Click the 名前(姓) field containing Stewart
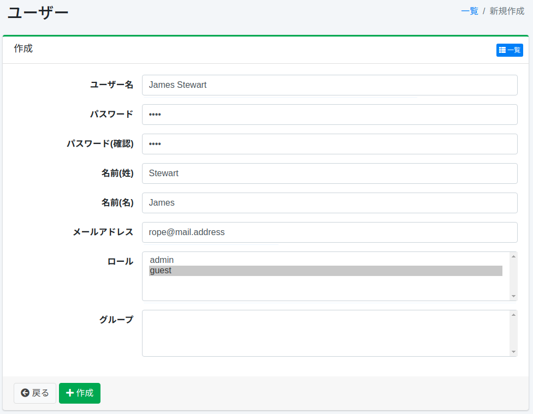This screenshot has width=533, height=414. (x=329, y=173)
